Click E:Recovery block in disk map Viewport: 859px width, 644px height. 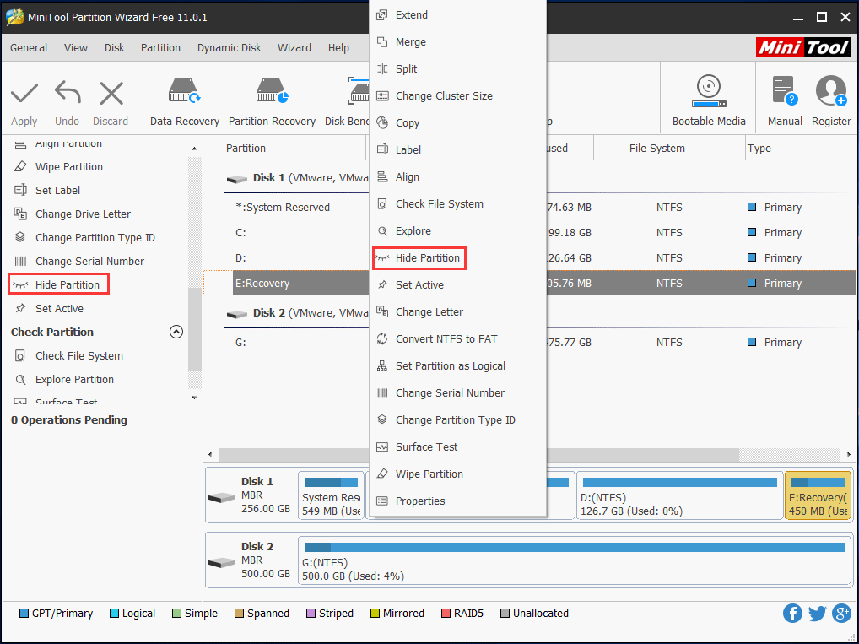[818, 495]
